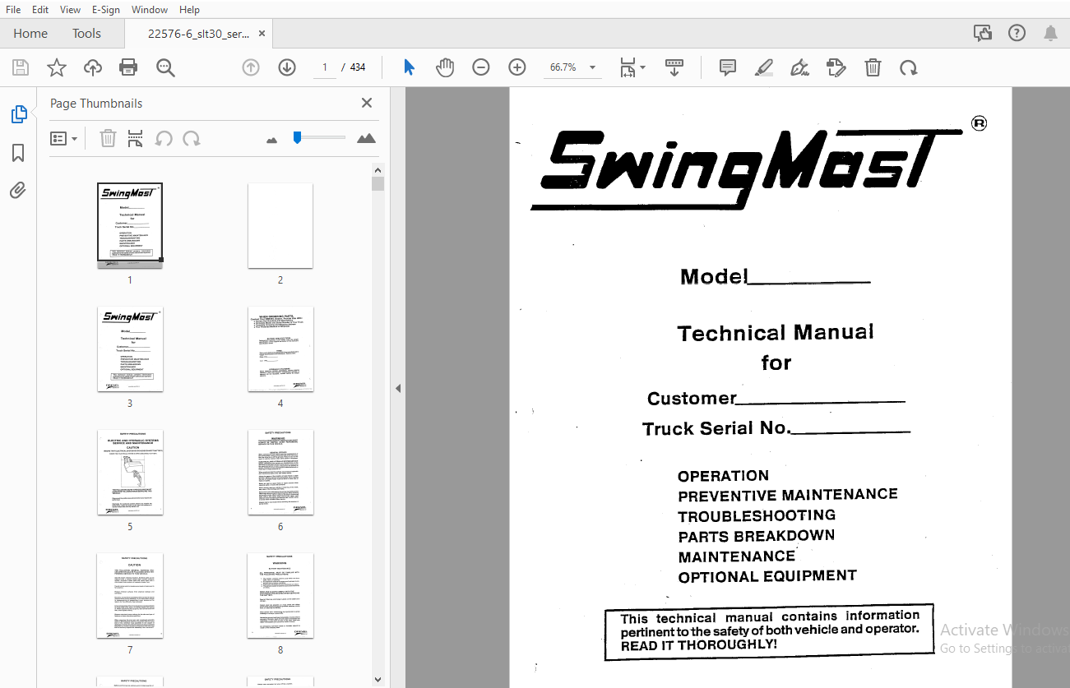Open the Help menu
This screenshot has width=1070, height=688.
click(x=189, y=9)
